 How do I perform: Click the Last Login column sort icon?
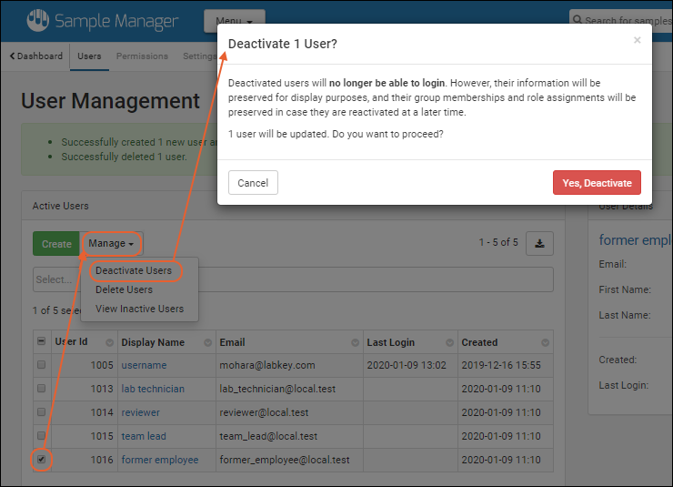448,343
